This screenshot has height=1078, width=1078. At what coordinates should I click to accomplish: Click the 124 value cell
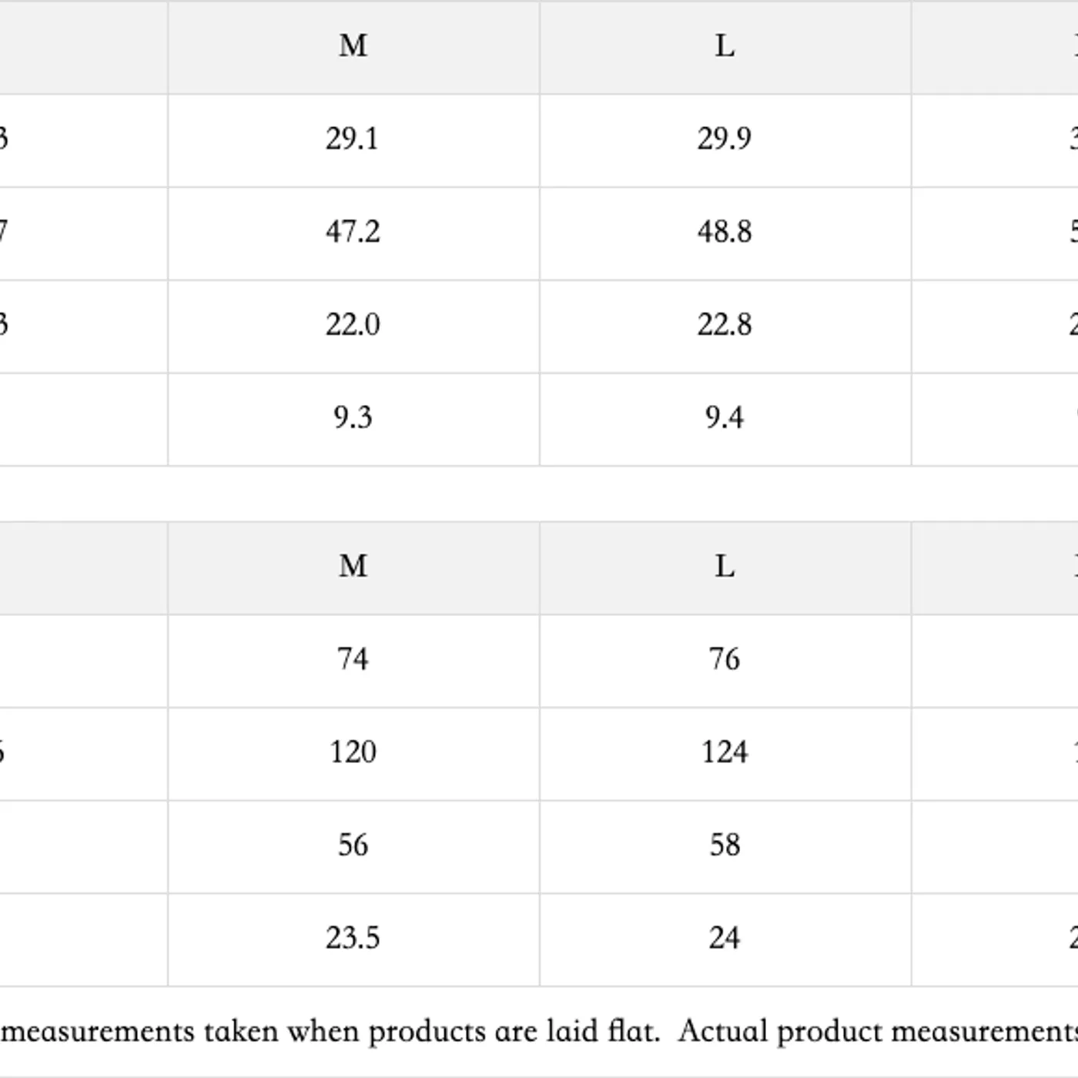[725, 753]
